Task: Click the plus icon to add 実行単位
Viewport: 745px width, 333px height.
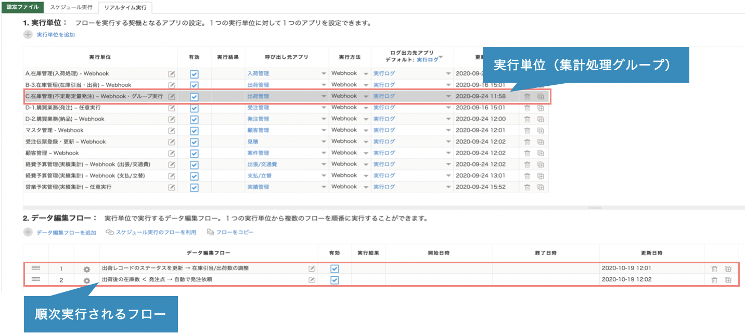Action: point(28,35)
